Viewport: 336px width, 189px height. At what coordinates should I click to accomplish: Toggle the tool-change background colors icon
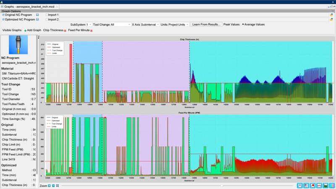coord(332,186)
